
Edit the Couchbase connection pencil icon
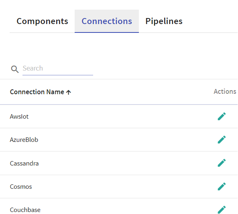click(222, 210)
